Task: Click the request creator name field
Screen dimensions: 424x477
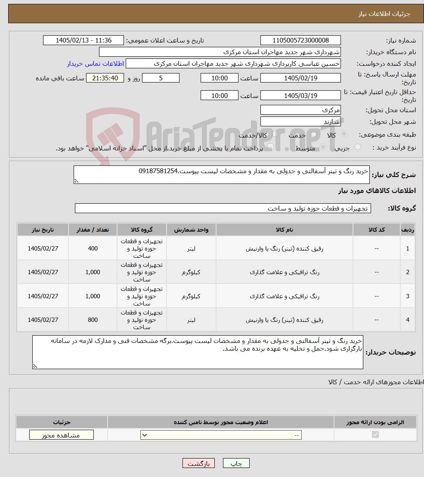Action: pos(233,64)
